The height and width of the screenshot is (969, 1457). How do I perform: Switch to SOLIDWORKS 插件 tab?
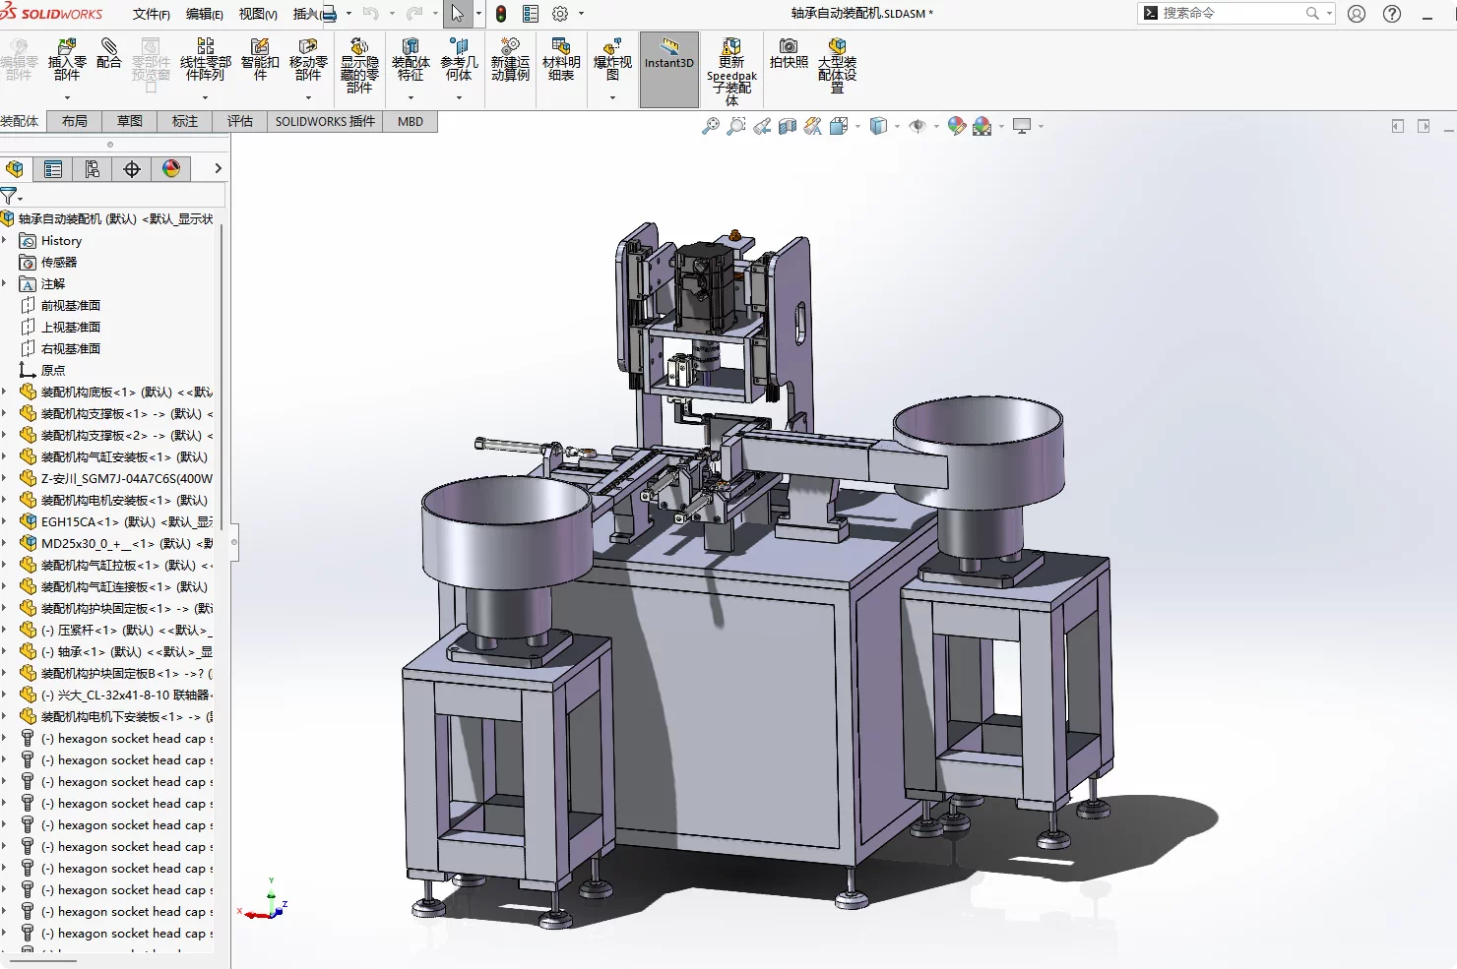point(325,121)
